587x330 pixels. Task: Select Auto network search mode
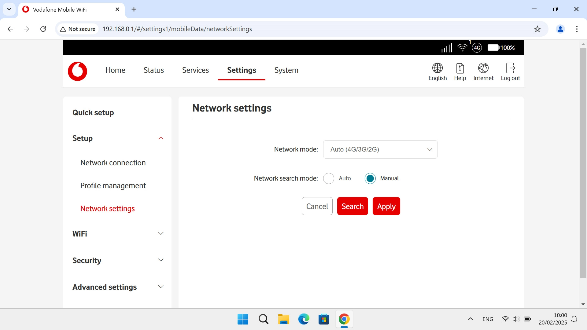point(329,178)
